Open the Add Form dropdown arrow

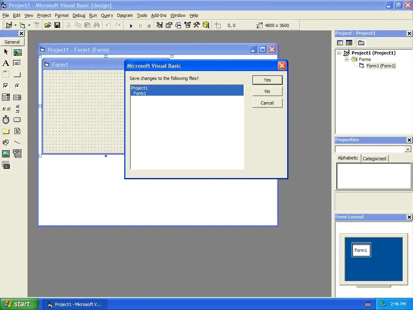pyautogui.click(x=29, y=25)
